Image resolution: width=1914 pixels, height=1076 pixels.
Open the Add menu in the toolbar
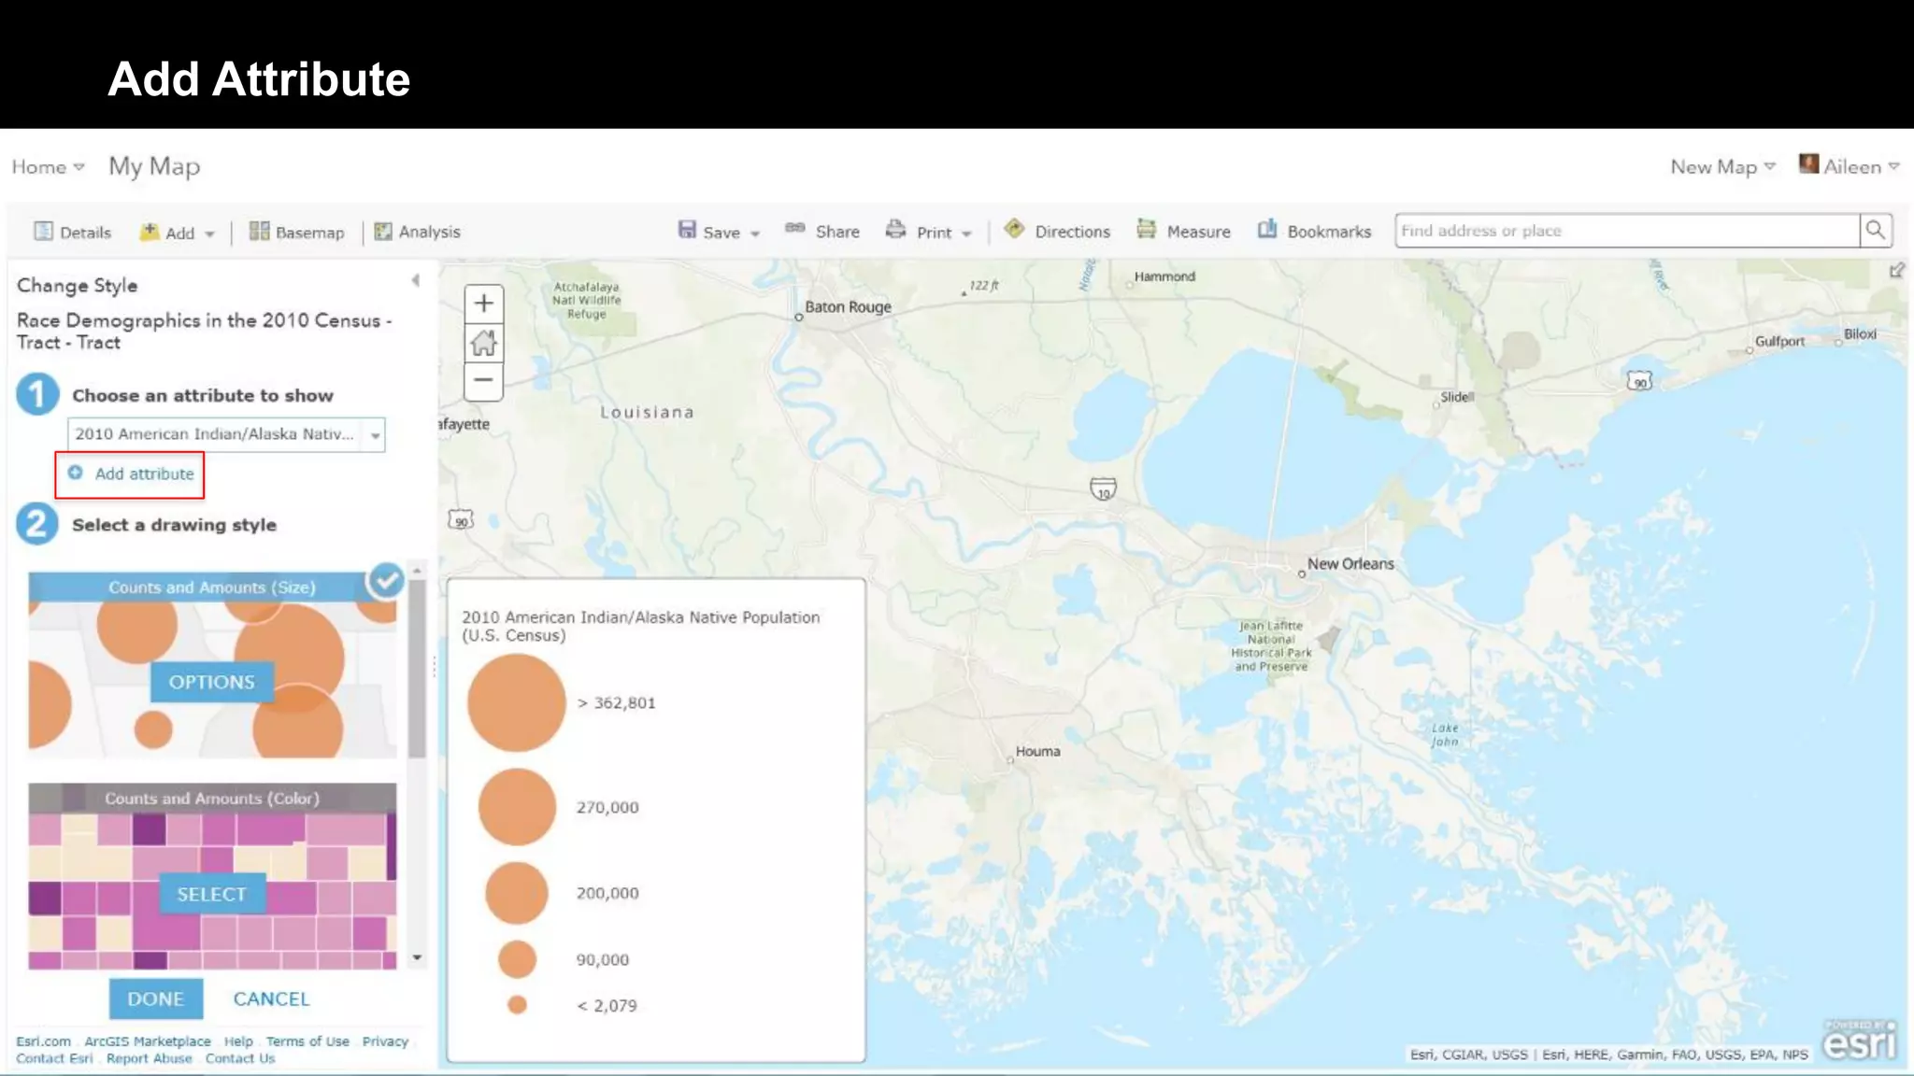pos(178,233)
